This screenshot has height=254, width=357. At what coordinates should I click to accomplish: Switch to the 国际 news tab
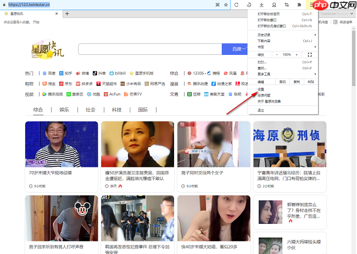pos(143,110)
